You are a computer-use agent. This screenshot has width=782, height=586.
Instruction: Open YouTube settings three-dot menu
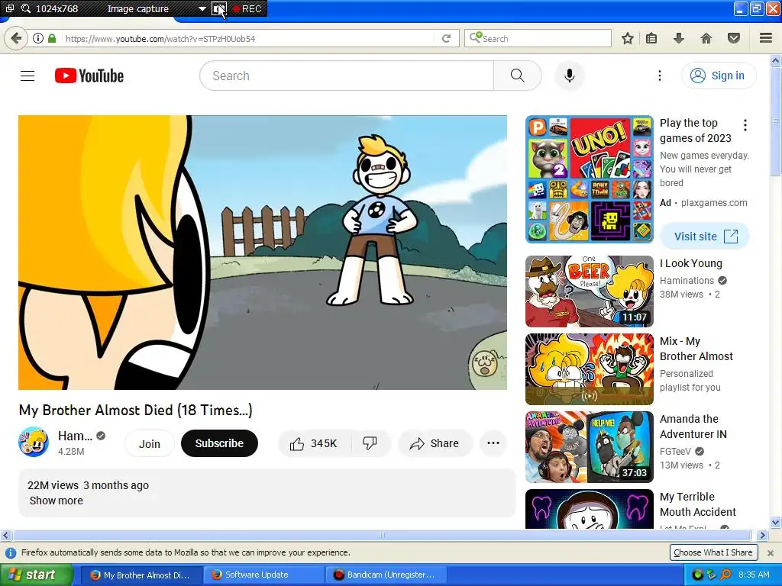(660, 76)
